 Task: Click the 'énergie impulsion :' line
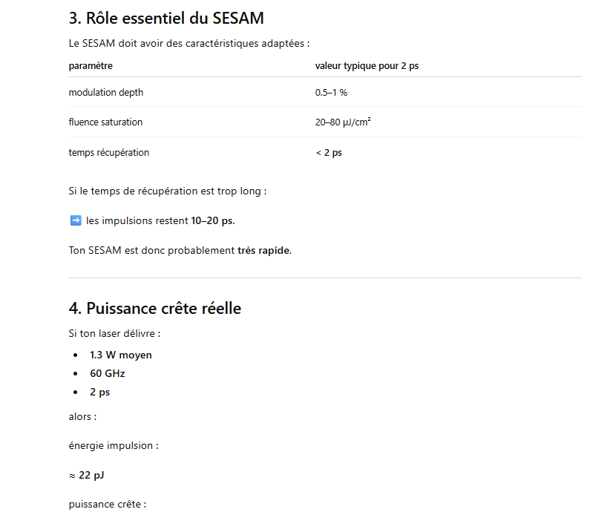point(113,445)
